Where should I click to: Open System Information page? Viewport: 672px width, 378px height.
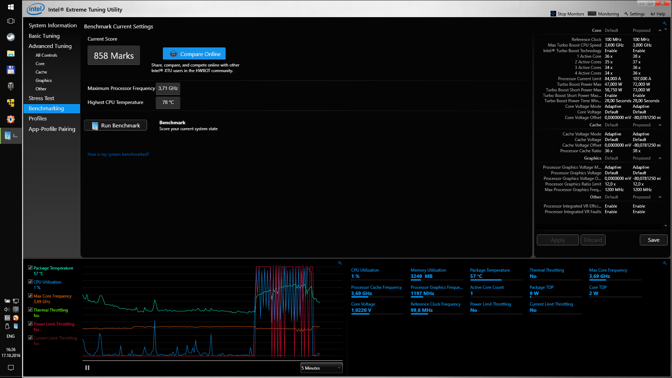[52, 26]
